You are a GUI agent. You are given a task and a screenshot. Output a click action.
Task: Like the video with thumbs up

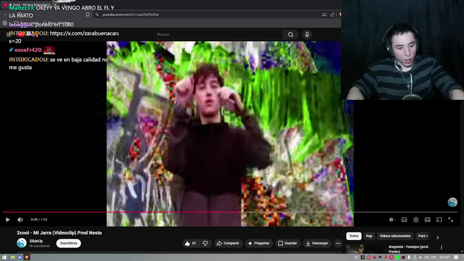(x=190, y=243)
